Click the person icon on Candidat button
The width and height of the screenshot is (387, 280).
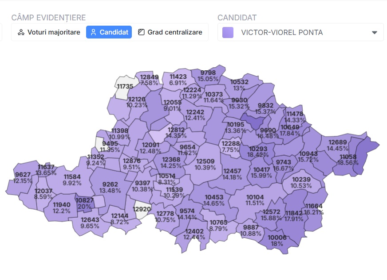coord(93,32)
